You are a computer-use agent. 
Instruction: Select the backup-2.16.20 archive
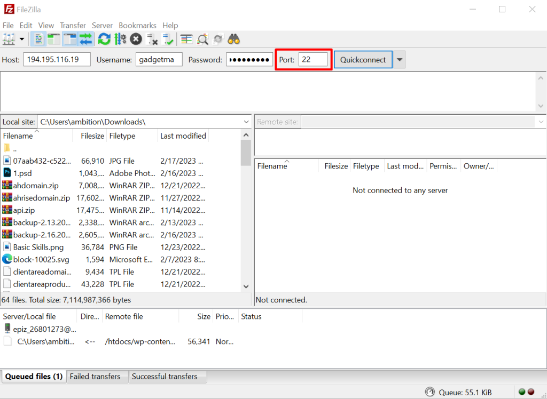click(x=120, y=235)
